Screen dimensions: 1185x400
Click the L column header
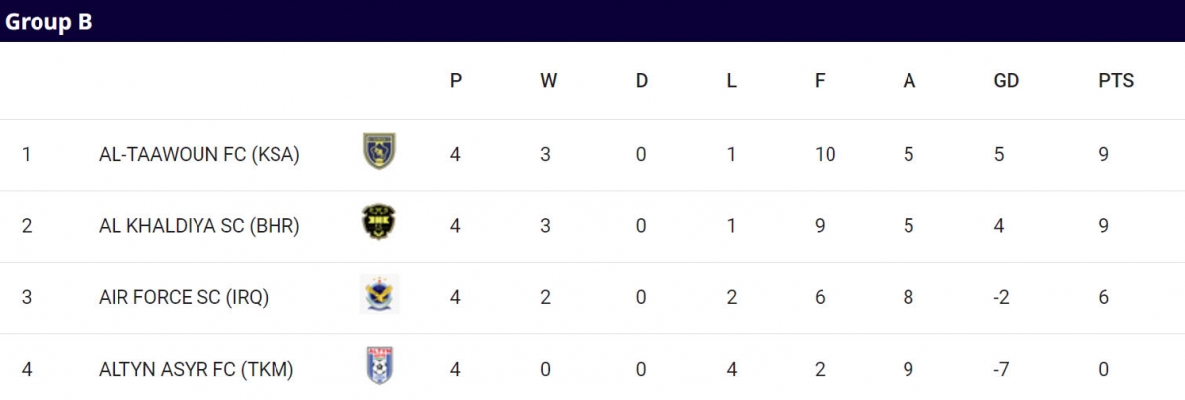pyautogui.click(x=731, y=81)
